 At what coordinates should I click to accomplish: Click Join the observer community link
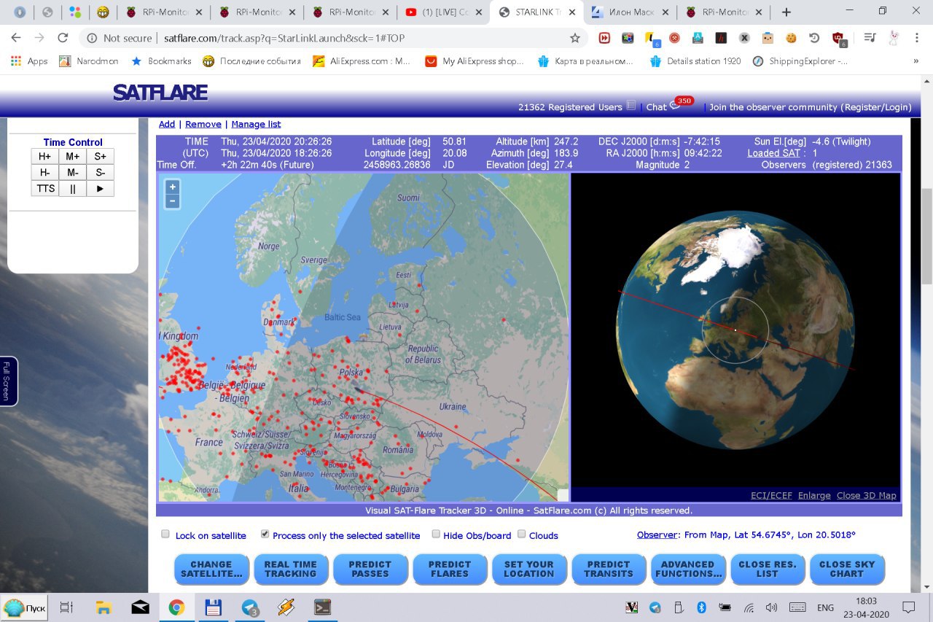click(811, 107)
